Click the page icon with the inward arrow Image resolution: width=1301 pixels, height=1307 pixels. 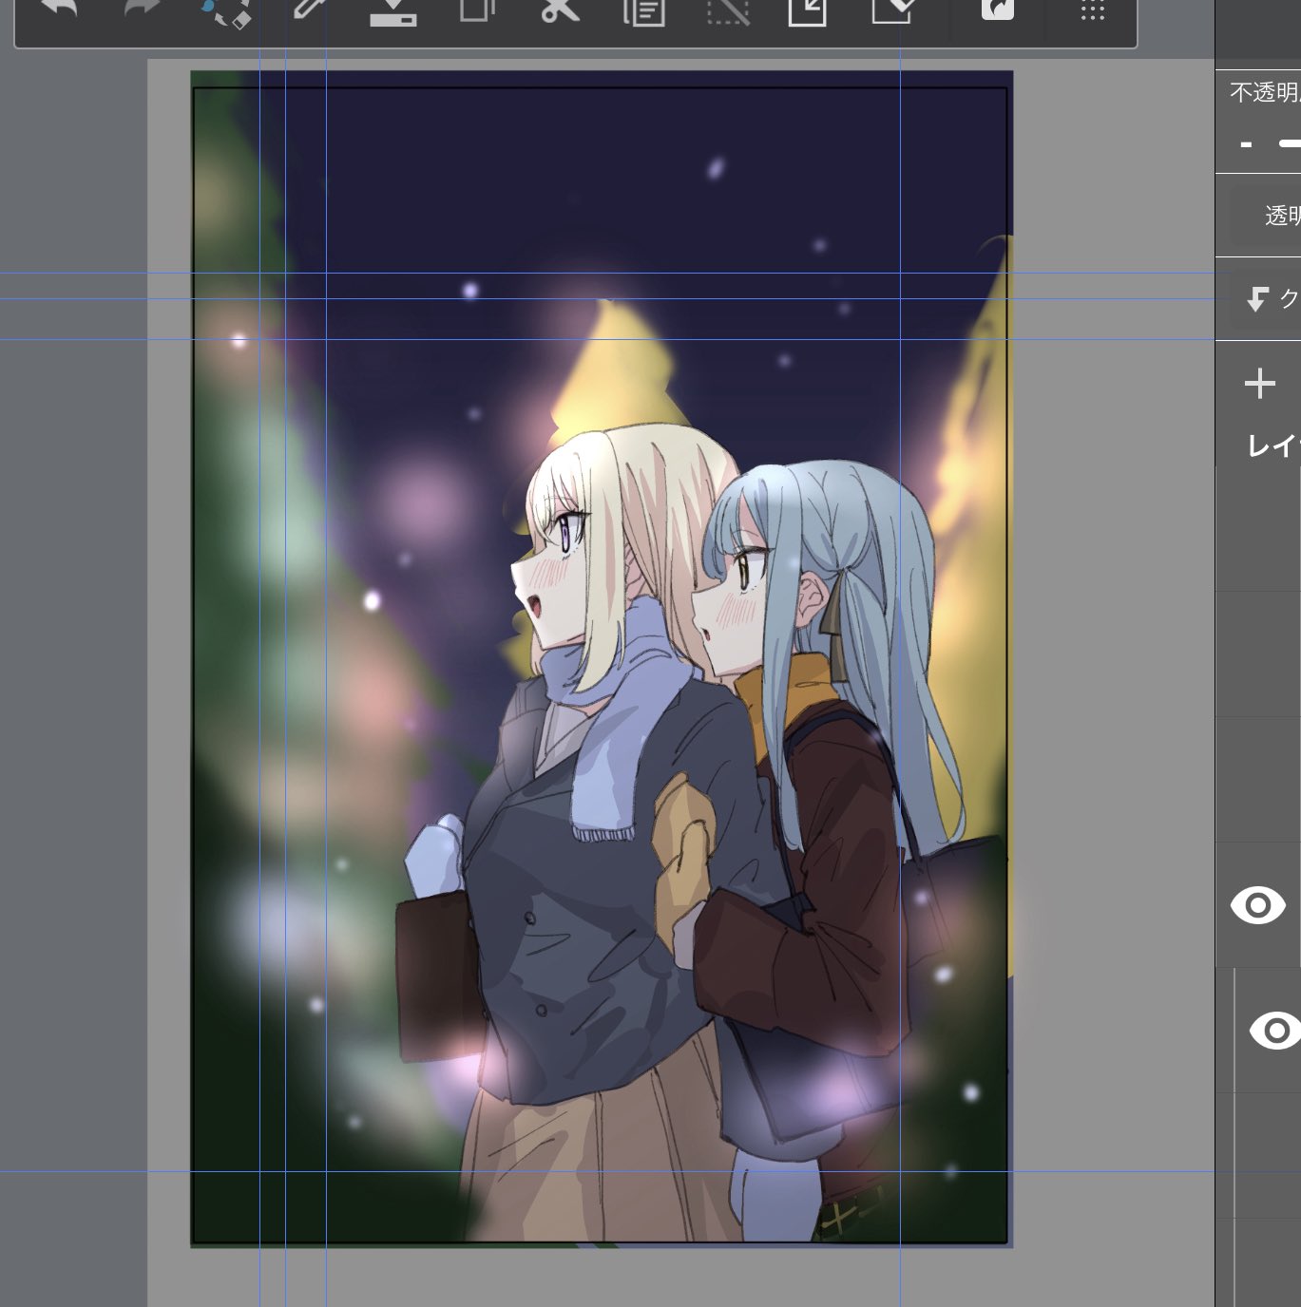pos(807,12)
